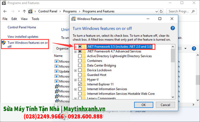
Task: Expand the Internet Information Services node
Action: click(76, 89)
